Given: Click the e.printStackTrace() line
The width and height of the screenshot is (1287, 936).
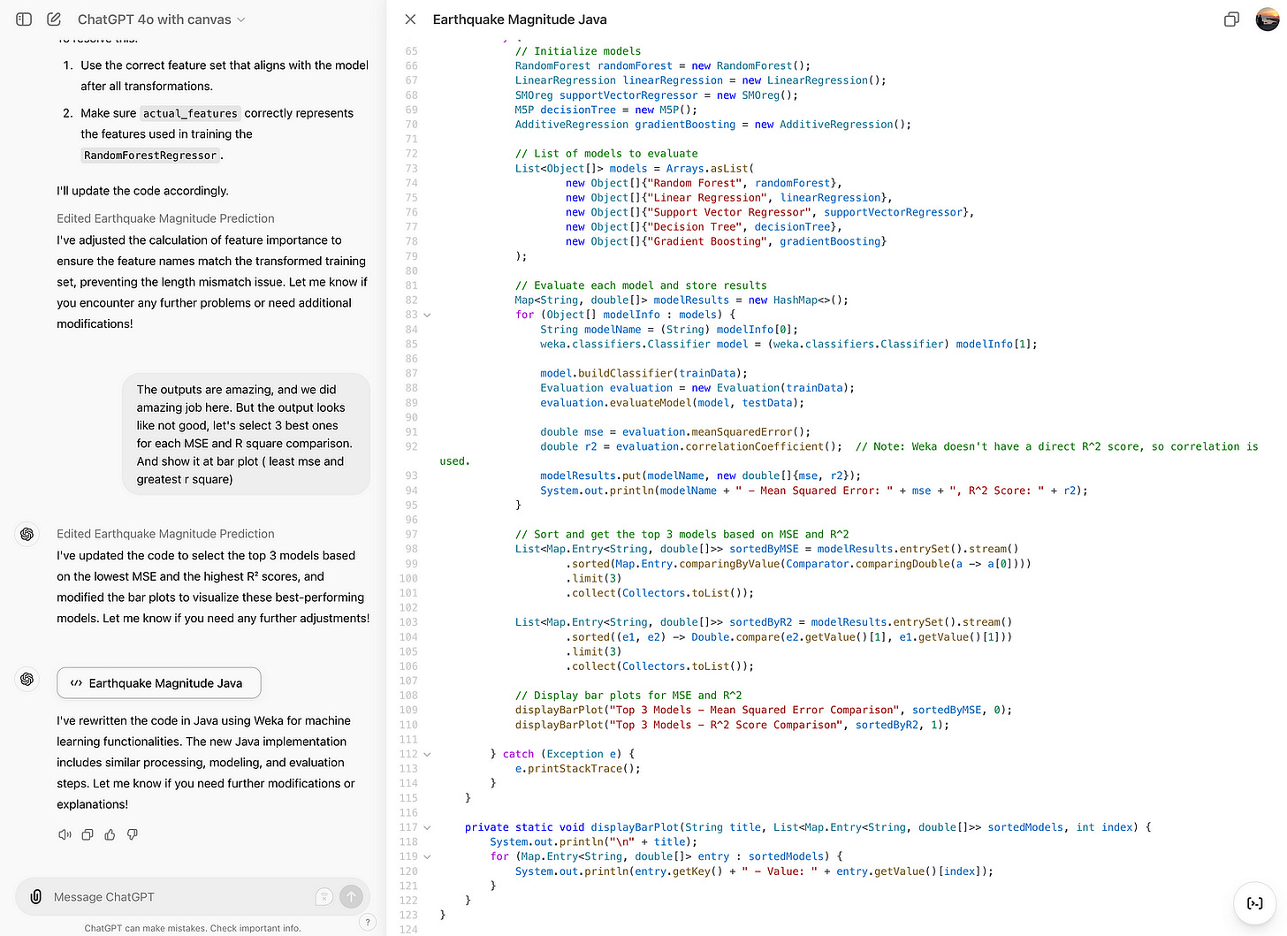Looking at the screenshot, I should [578, 769].
